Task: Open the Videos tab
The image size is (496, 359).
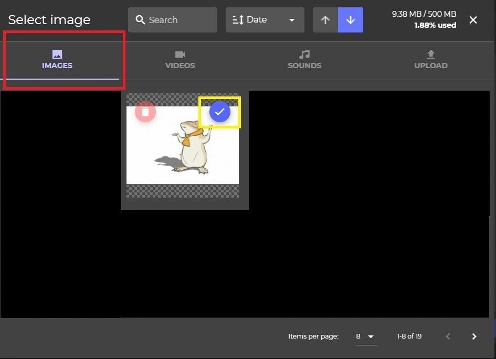Action: (180, 60)
